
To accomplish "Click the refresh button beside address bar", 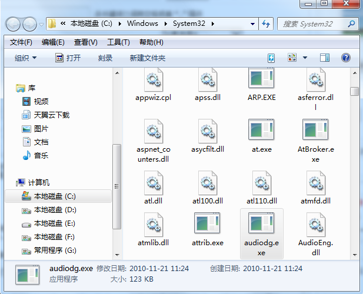I will (266, 24).
